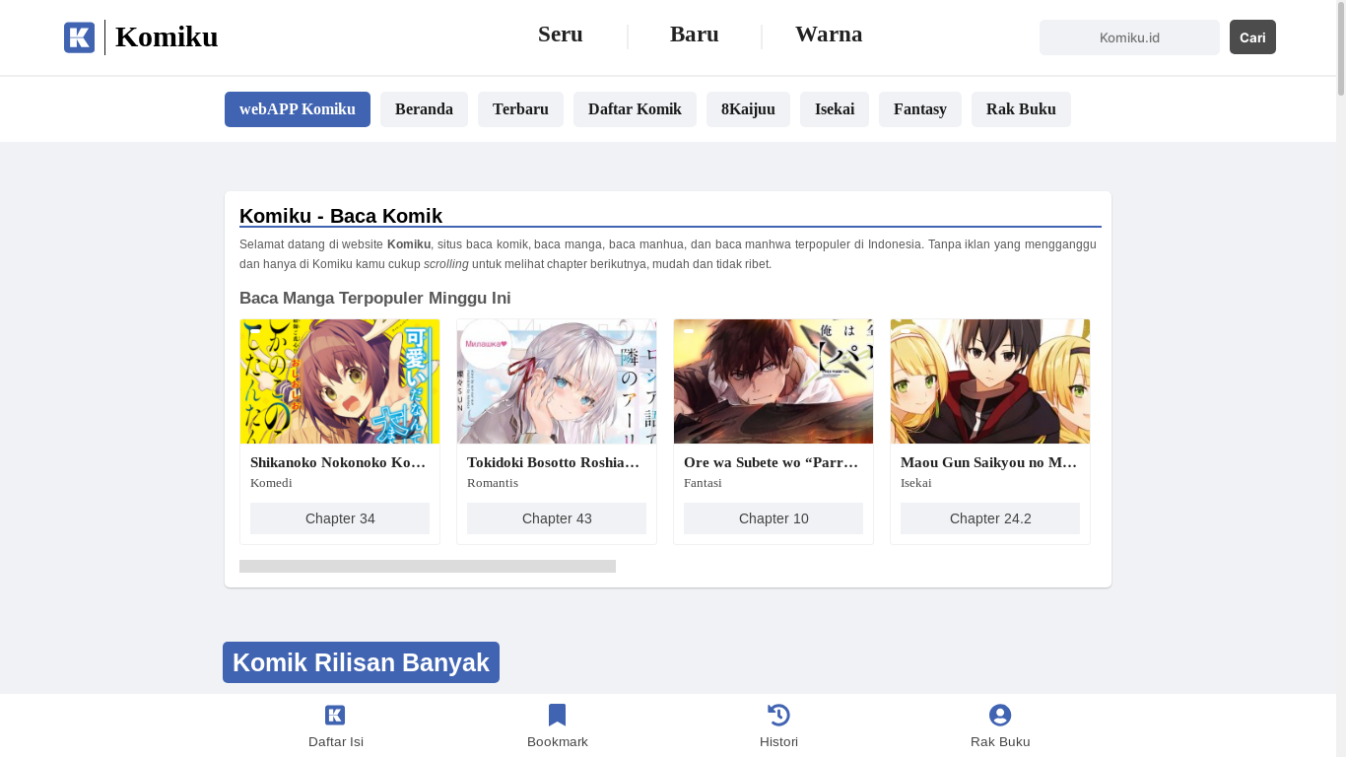This screenshot has height=757, width=1346.
Task: Click the Komik Rilisan Banyak heading
Action: [361, 662]
